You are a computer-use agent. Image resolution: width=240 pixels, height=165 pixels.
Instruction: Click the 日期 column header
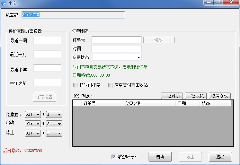(x=187, y=103)
